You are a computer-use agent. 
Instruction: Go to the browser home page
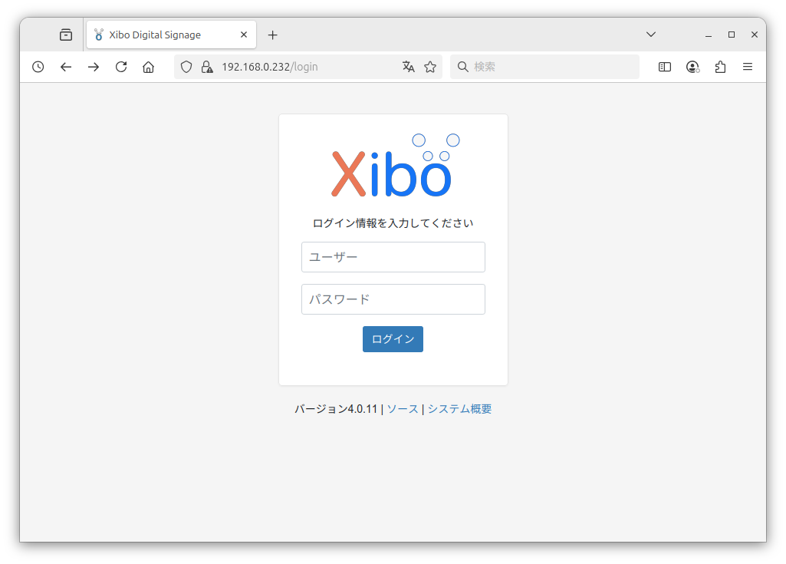[148, 67]
